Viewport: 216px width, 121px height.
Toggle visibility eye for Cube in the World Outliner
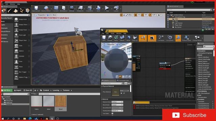[168, 19]
